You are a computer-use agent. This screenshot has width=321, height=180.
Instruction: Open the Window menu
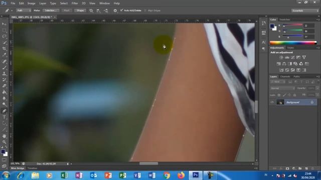(104, 3)
